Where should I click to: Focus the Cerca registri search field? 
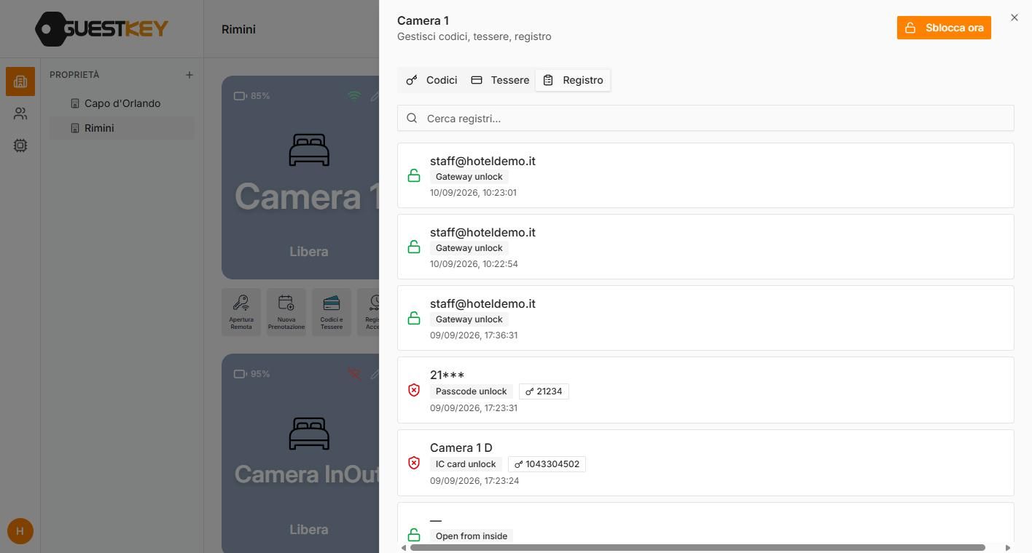coord(705,119)
